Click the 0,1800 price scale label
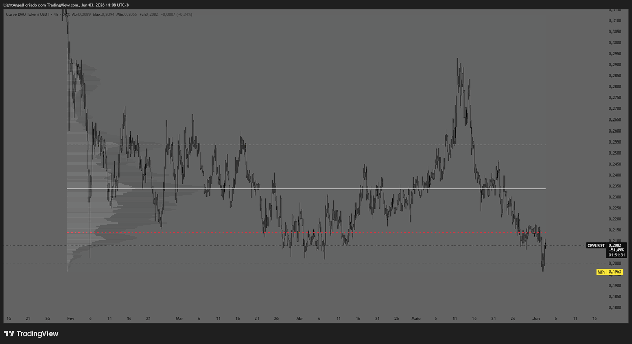 (x=614, y=307)
